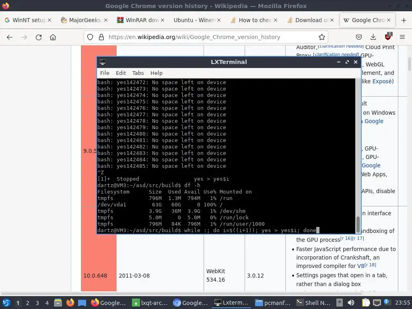Close the MajorGeeks tab

(106, 20)
